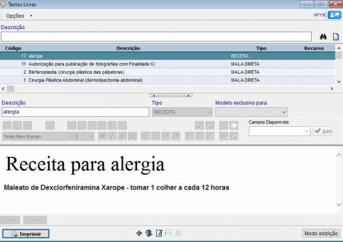Click the pencil edit record icon
Image resolution: width=343 pixels, height=242 pixels.
coord(158,233)
